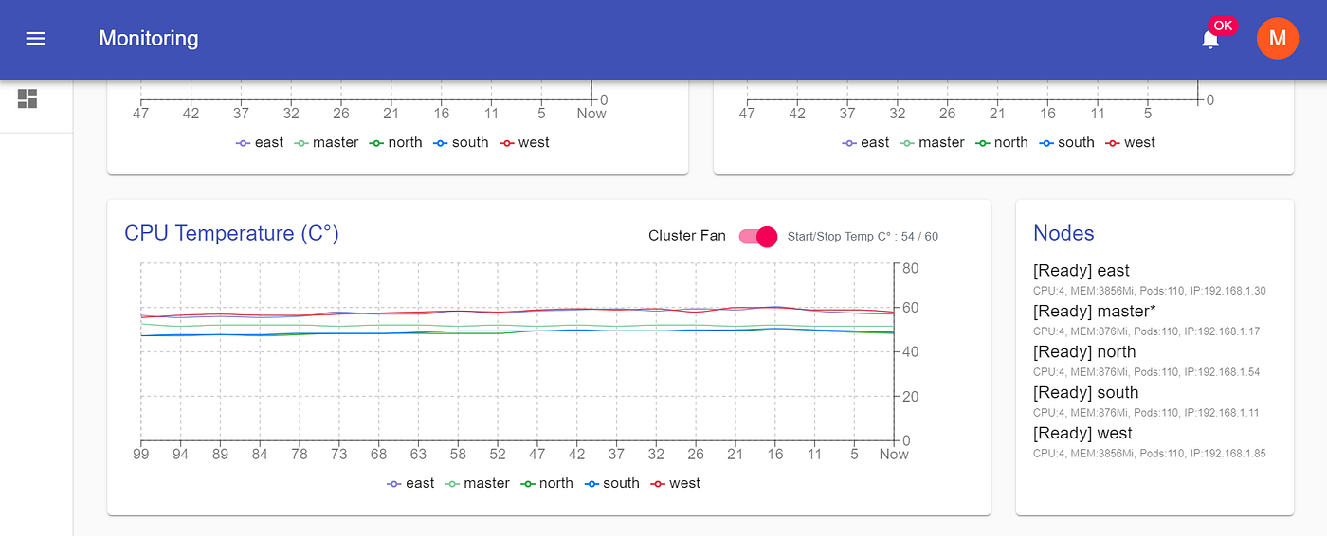
Task: Open the dashboard grid icon in sidebar
Action: (27, 98)
